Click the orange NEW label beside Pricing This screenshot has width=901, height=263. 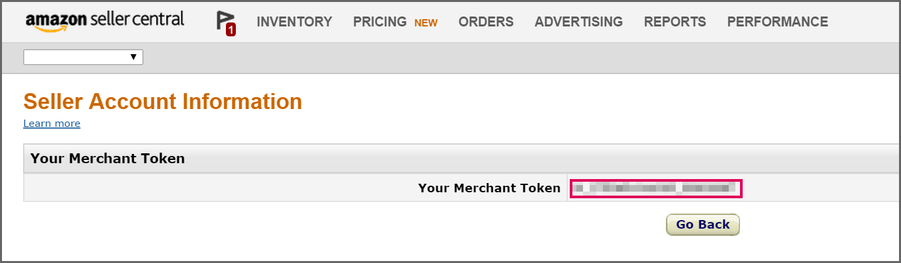point(426,22)
